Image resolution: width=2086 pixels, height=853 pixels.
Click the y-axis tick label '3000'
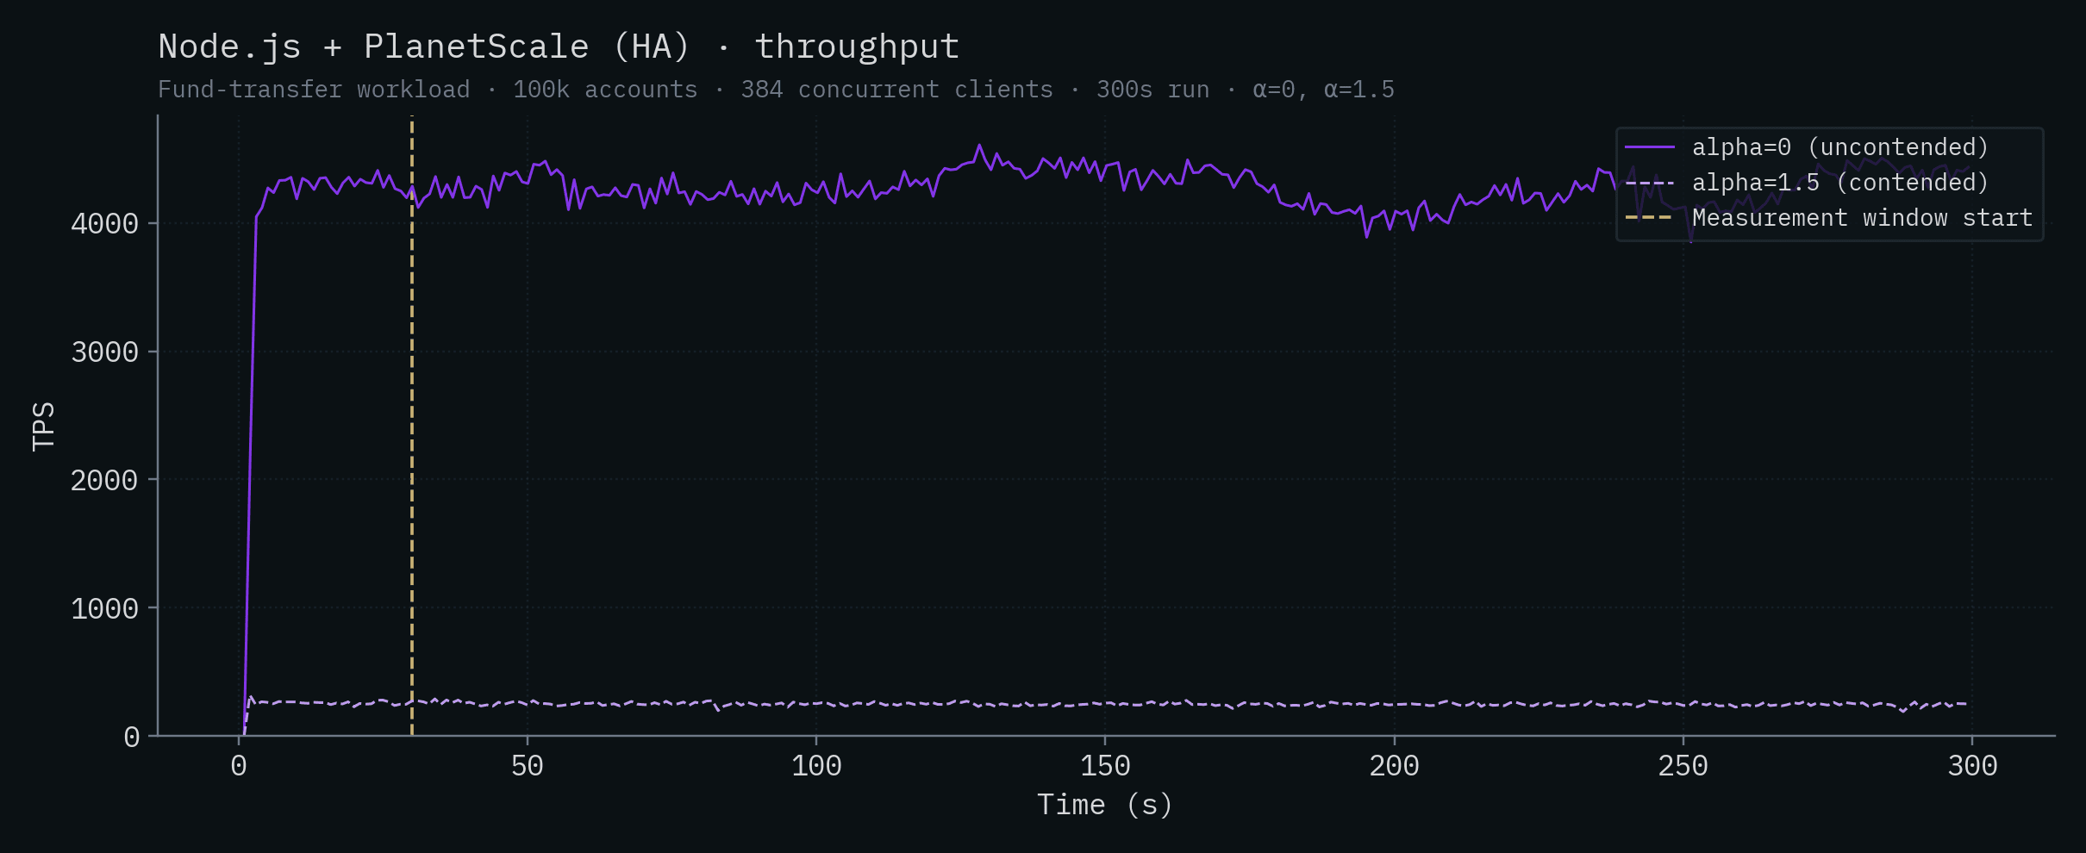pyautogui.click(x=104, y=352)
